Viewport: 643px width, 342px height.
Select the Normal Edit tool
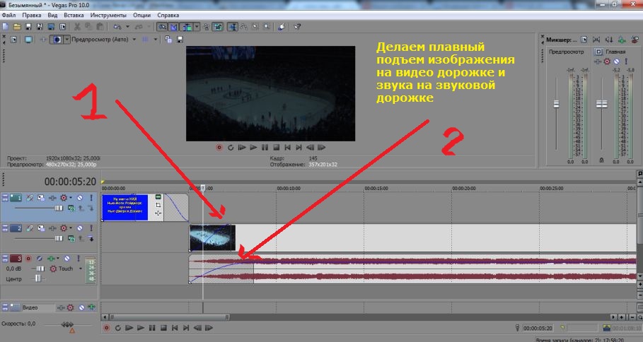pos(233,27)
